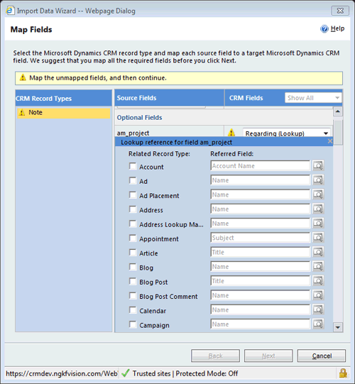Viewport: 355px width, 384px height.
Task: Click the Name field in Address row
Action: tap(260, 209)
